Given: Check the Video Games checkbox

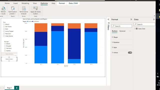Looking at the screenshot, I should [4, 36].
